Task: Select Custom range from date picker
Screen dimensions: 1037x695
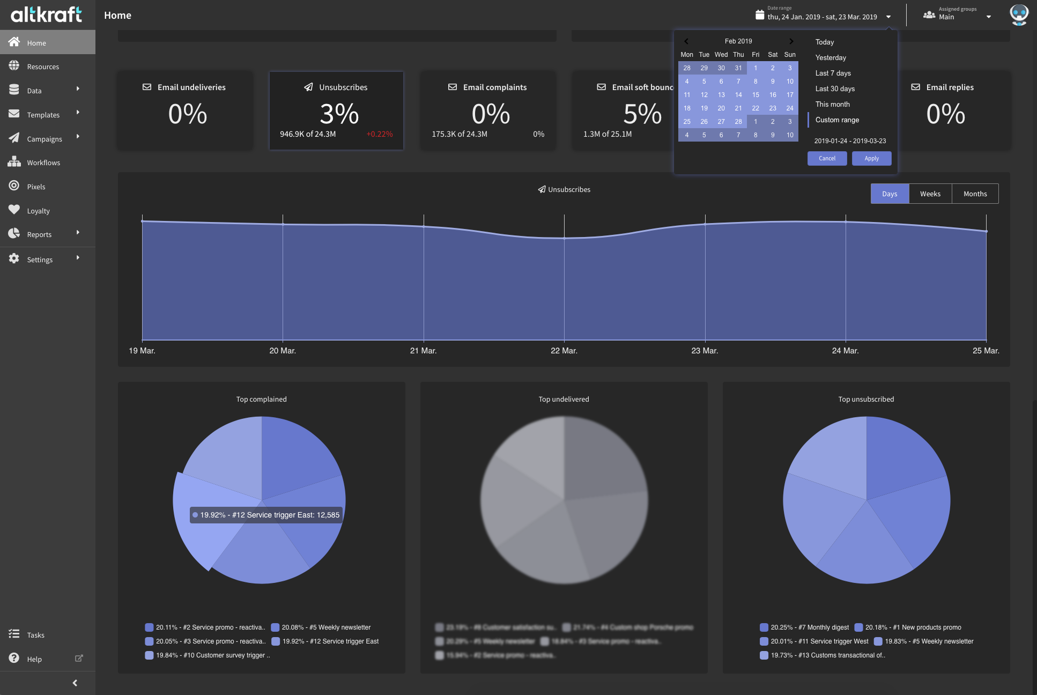Action: click(x=837, y=120)
